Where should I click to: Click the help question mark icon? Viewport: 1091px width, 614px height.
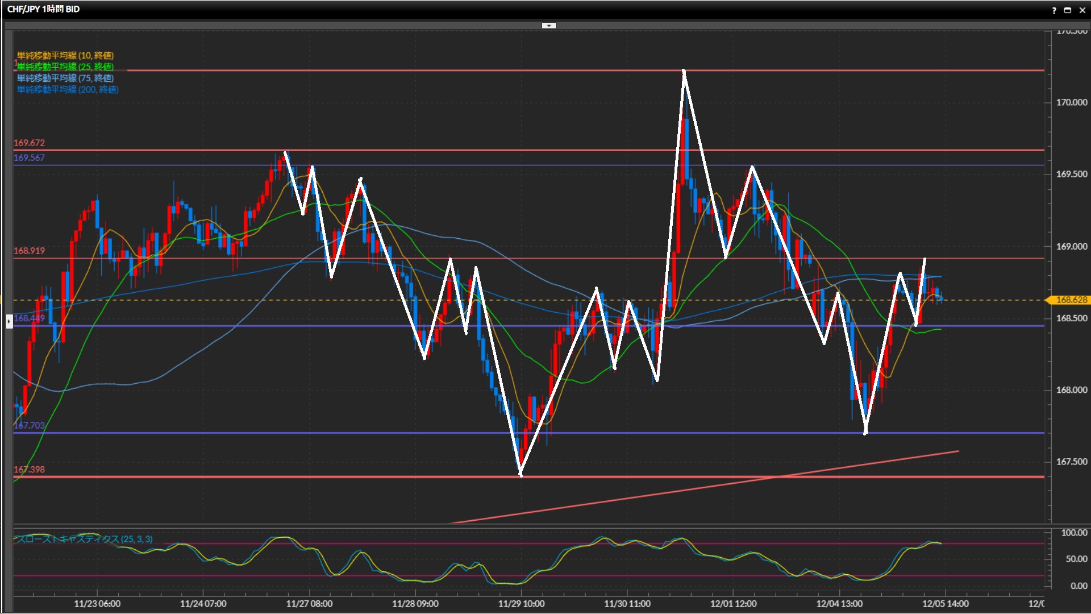coord(1054,10)
